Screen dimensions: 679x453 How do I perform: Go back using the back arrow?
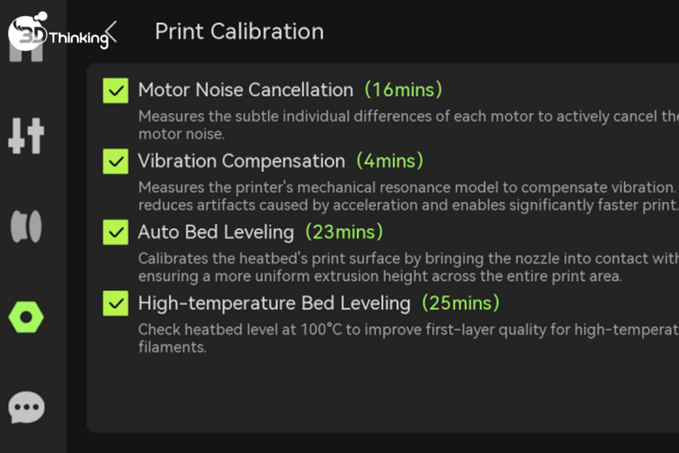[111, 32]
